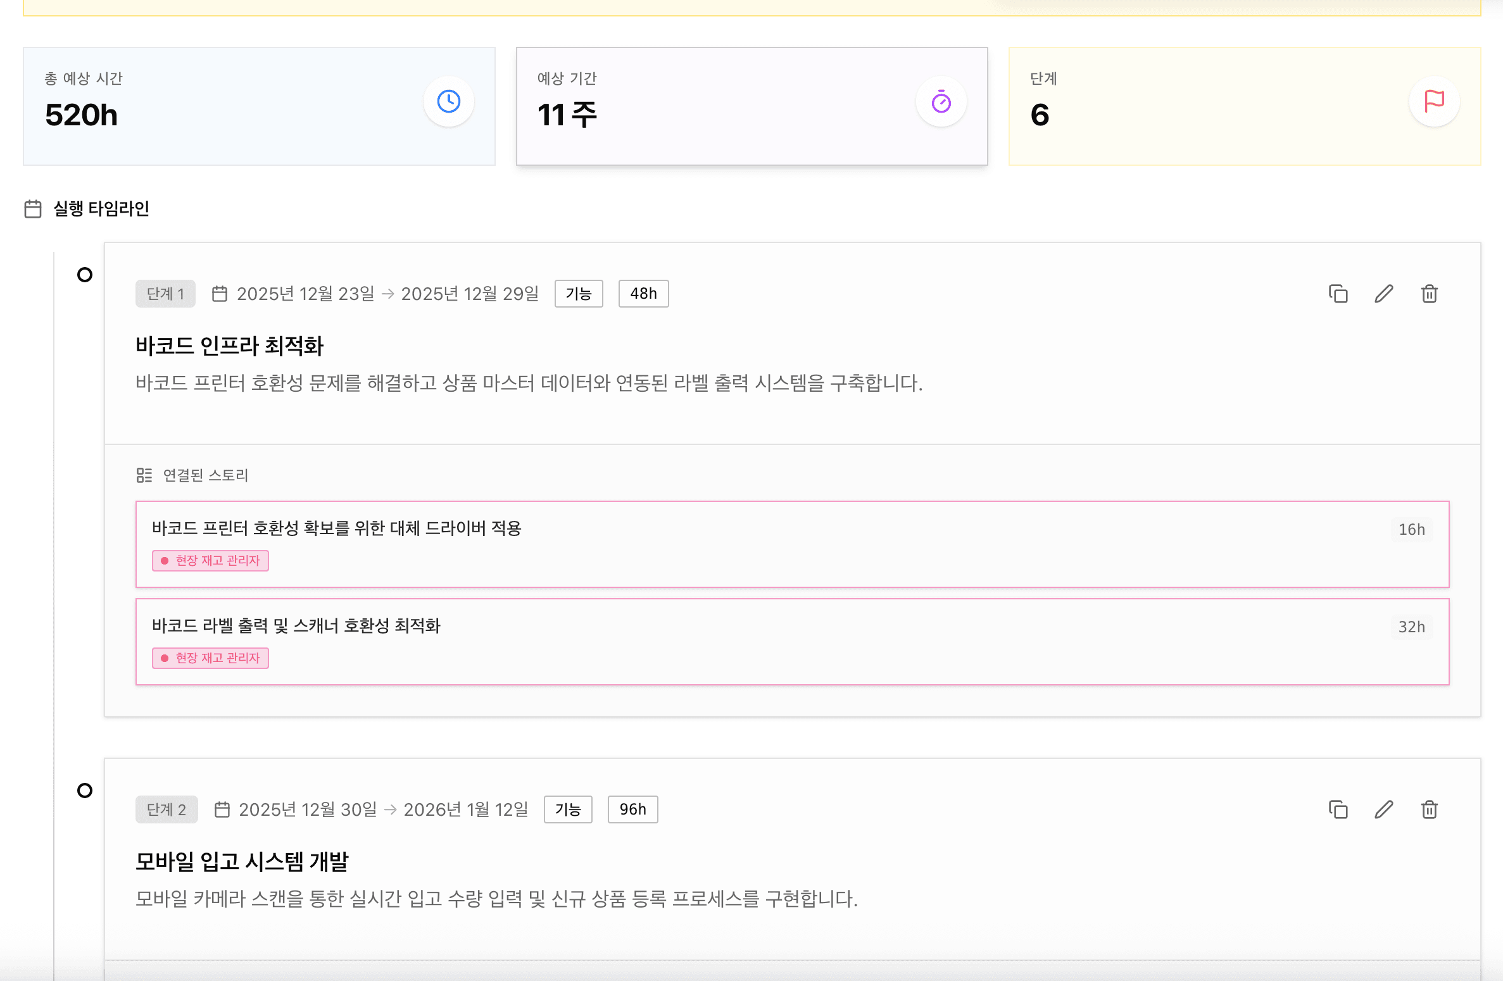Image resolution: width=1503 pixels, height=981 pixels.
Task: Open the 바코드 라벨 출력 story card
Action: 791,641
